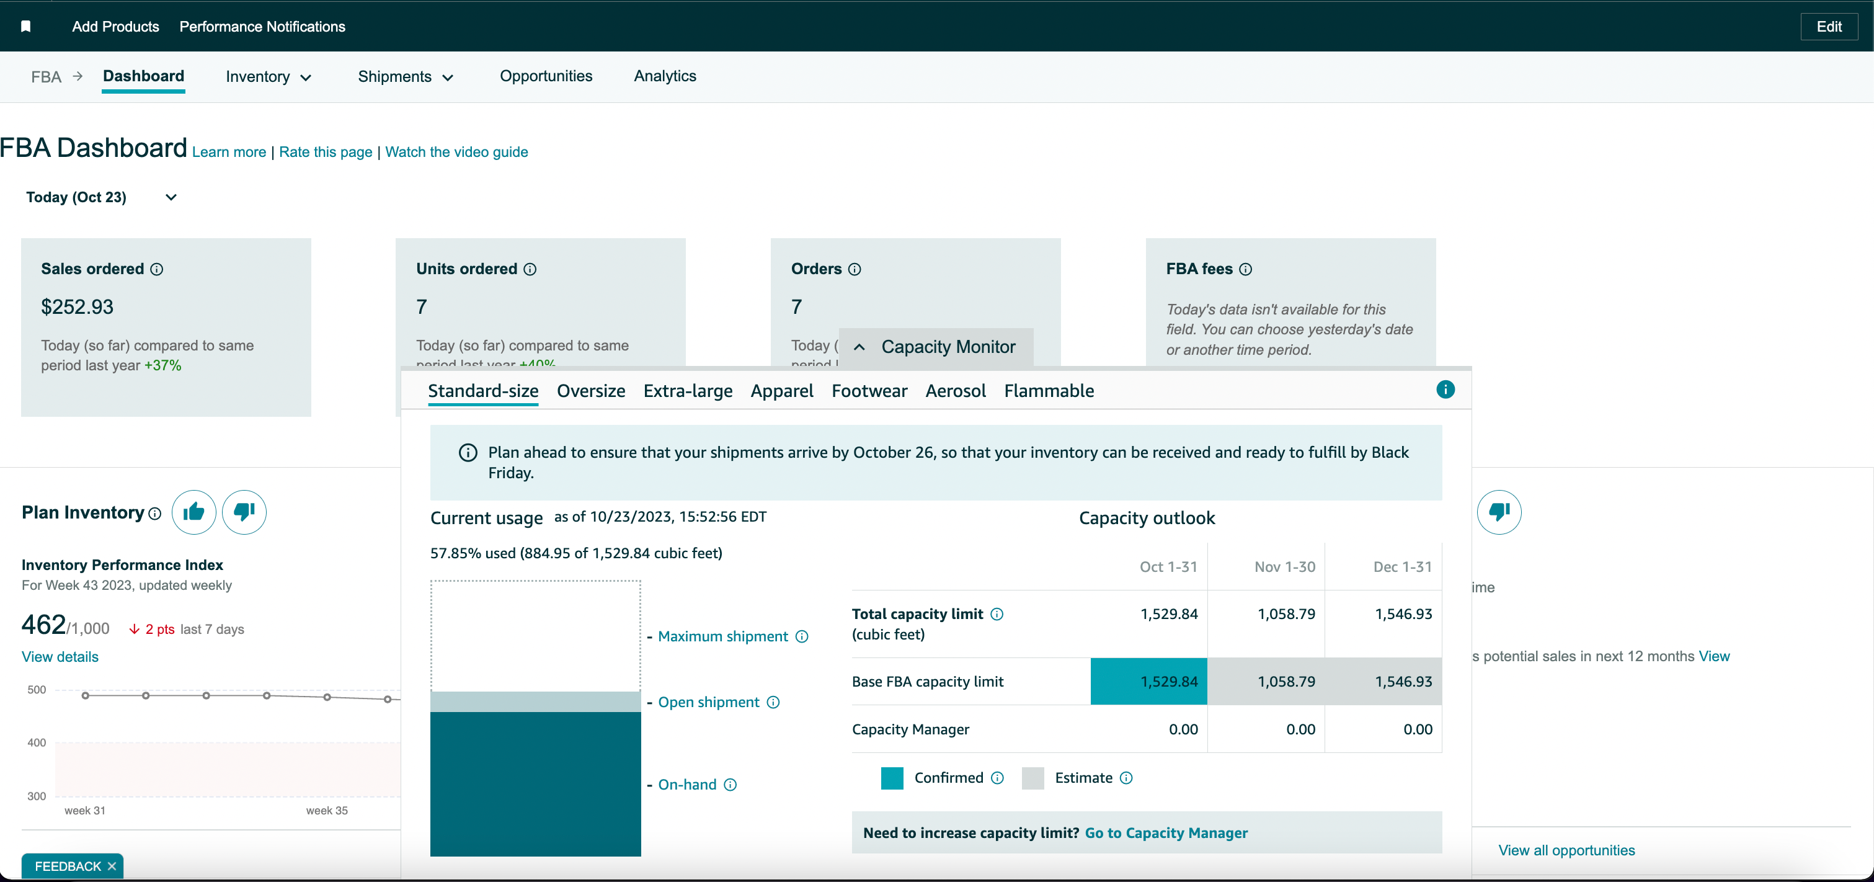
Task: Click the Nov 1-30 base capacity cell 1,058.79
Action: tap(1266, 682)
